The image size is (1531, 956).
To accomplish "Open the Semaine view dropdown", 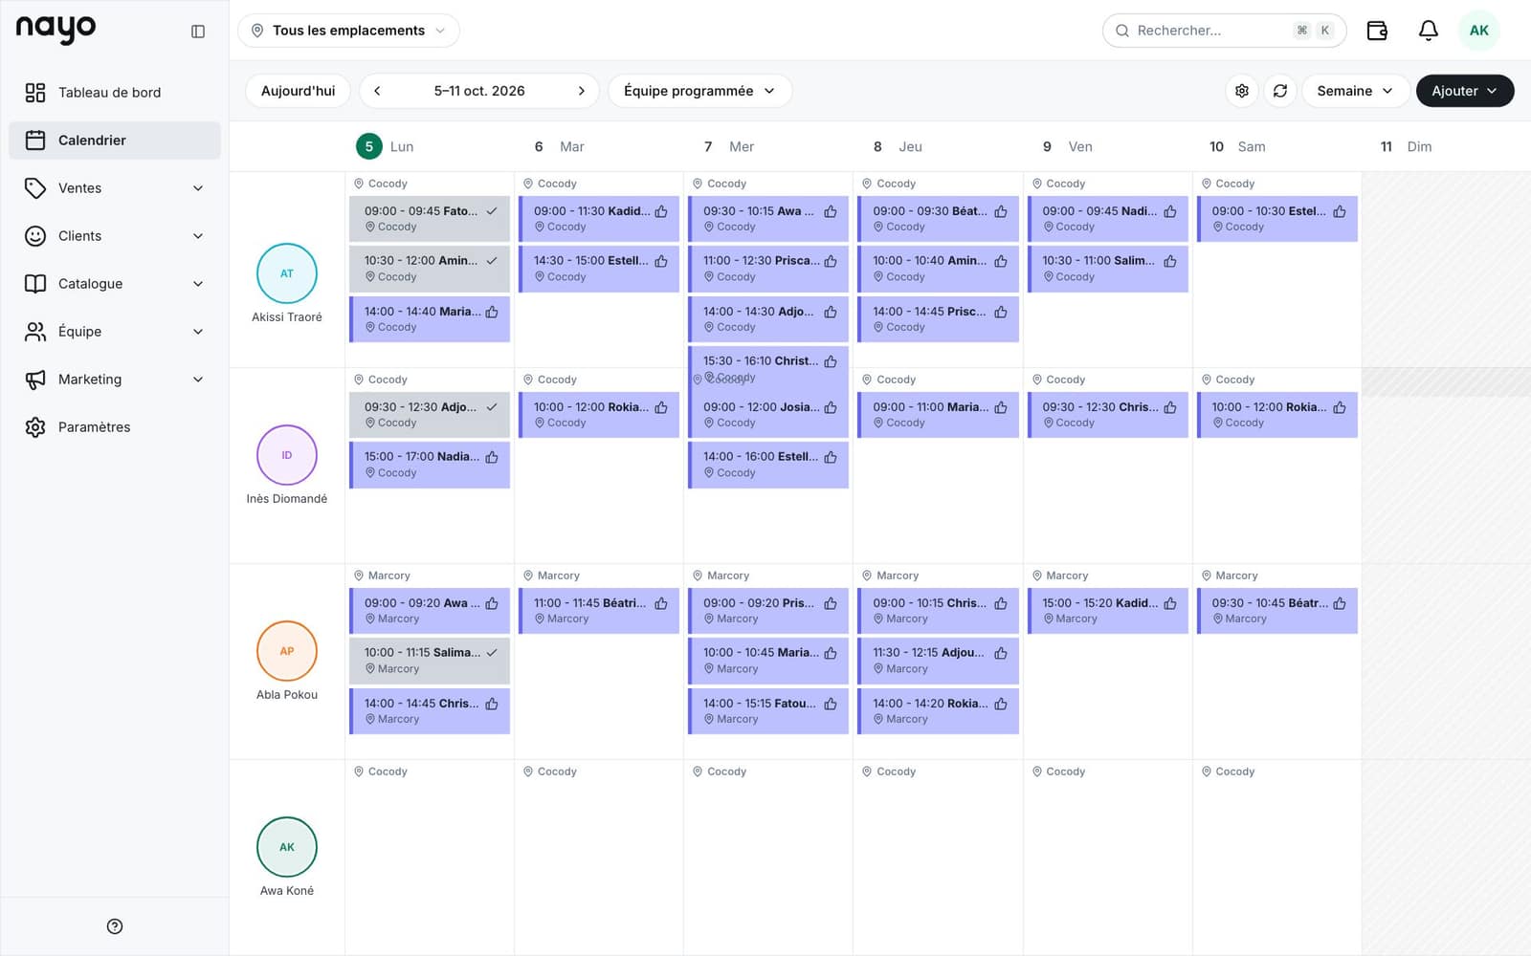I will (1355, 91).
